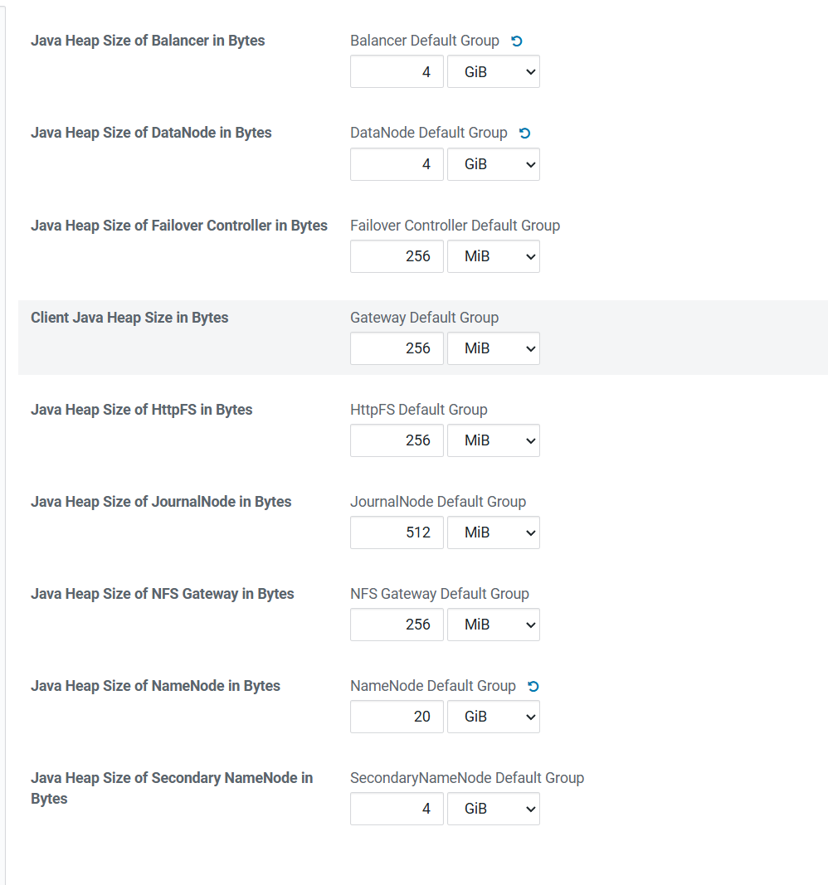The height and width of the screenshot is (885, 828).
Task: Focus the NameNode heap size field
Action: pyautogui.click(x=397, y=717)
